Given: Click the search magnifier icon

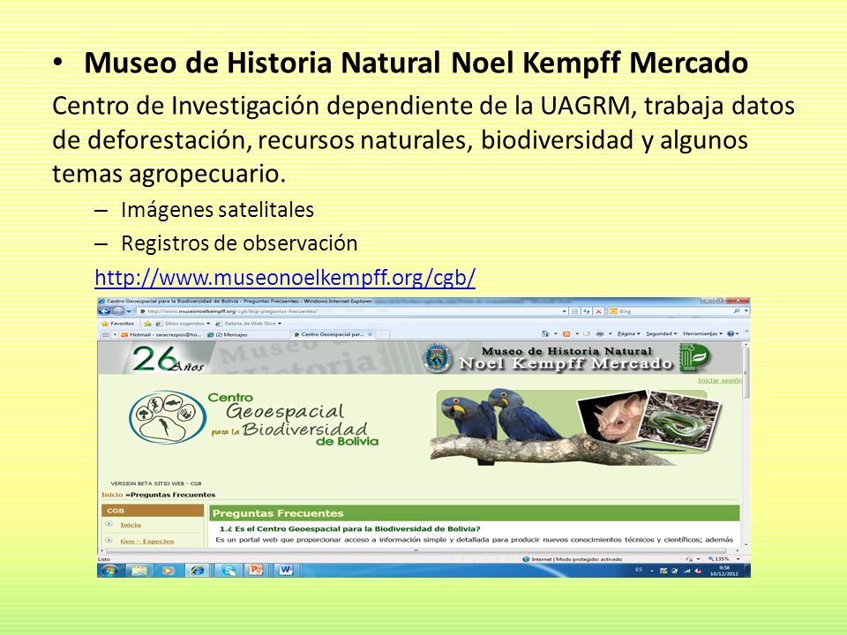Looking at the screenshot, I should point(736,311).
